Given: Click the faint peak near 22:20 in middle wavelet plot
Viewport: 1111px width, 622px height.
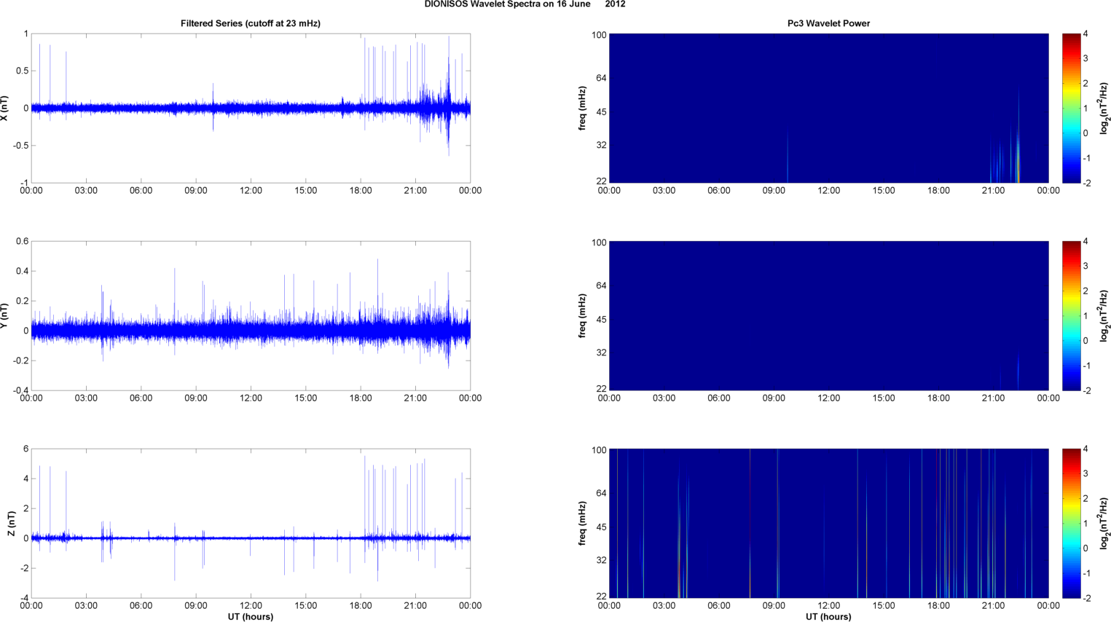Looking at the screenshot, I should click(1018, 371).
